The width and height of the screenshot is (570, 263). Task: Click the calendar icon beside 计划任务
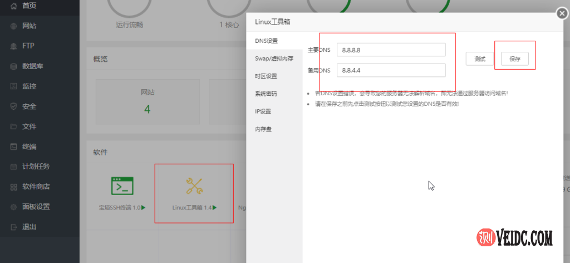point(14,167)
